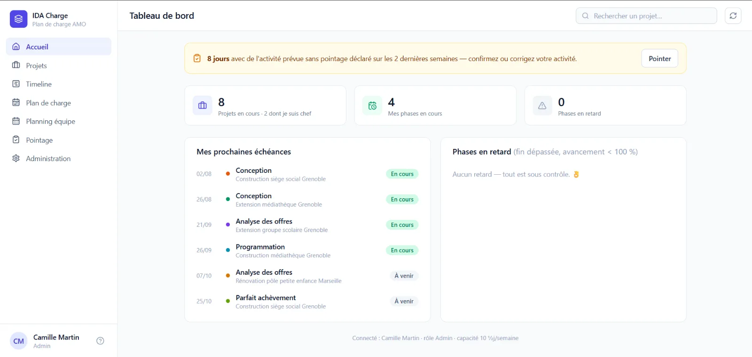Click the search magnifier icon
Image resolution: width=752 pixels, height=357 pixels.
pyautogui.click(x=585, y=16)
